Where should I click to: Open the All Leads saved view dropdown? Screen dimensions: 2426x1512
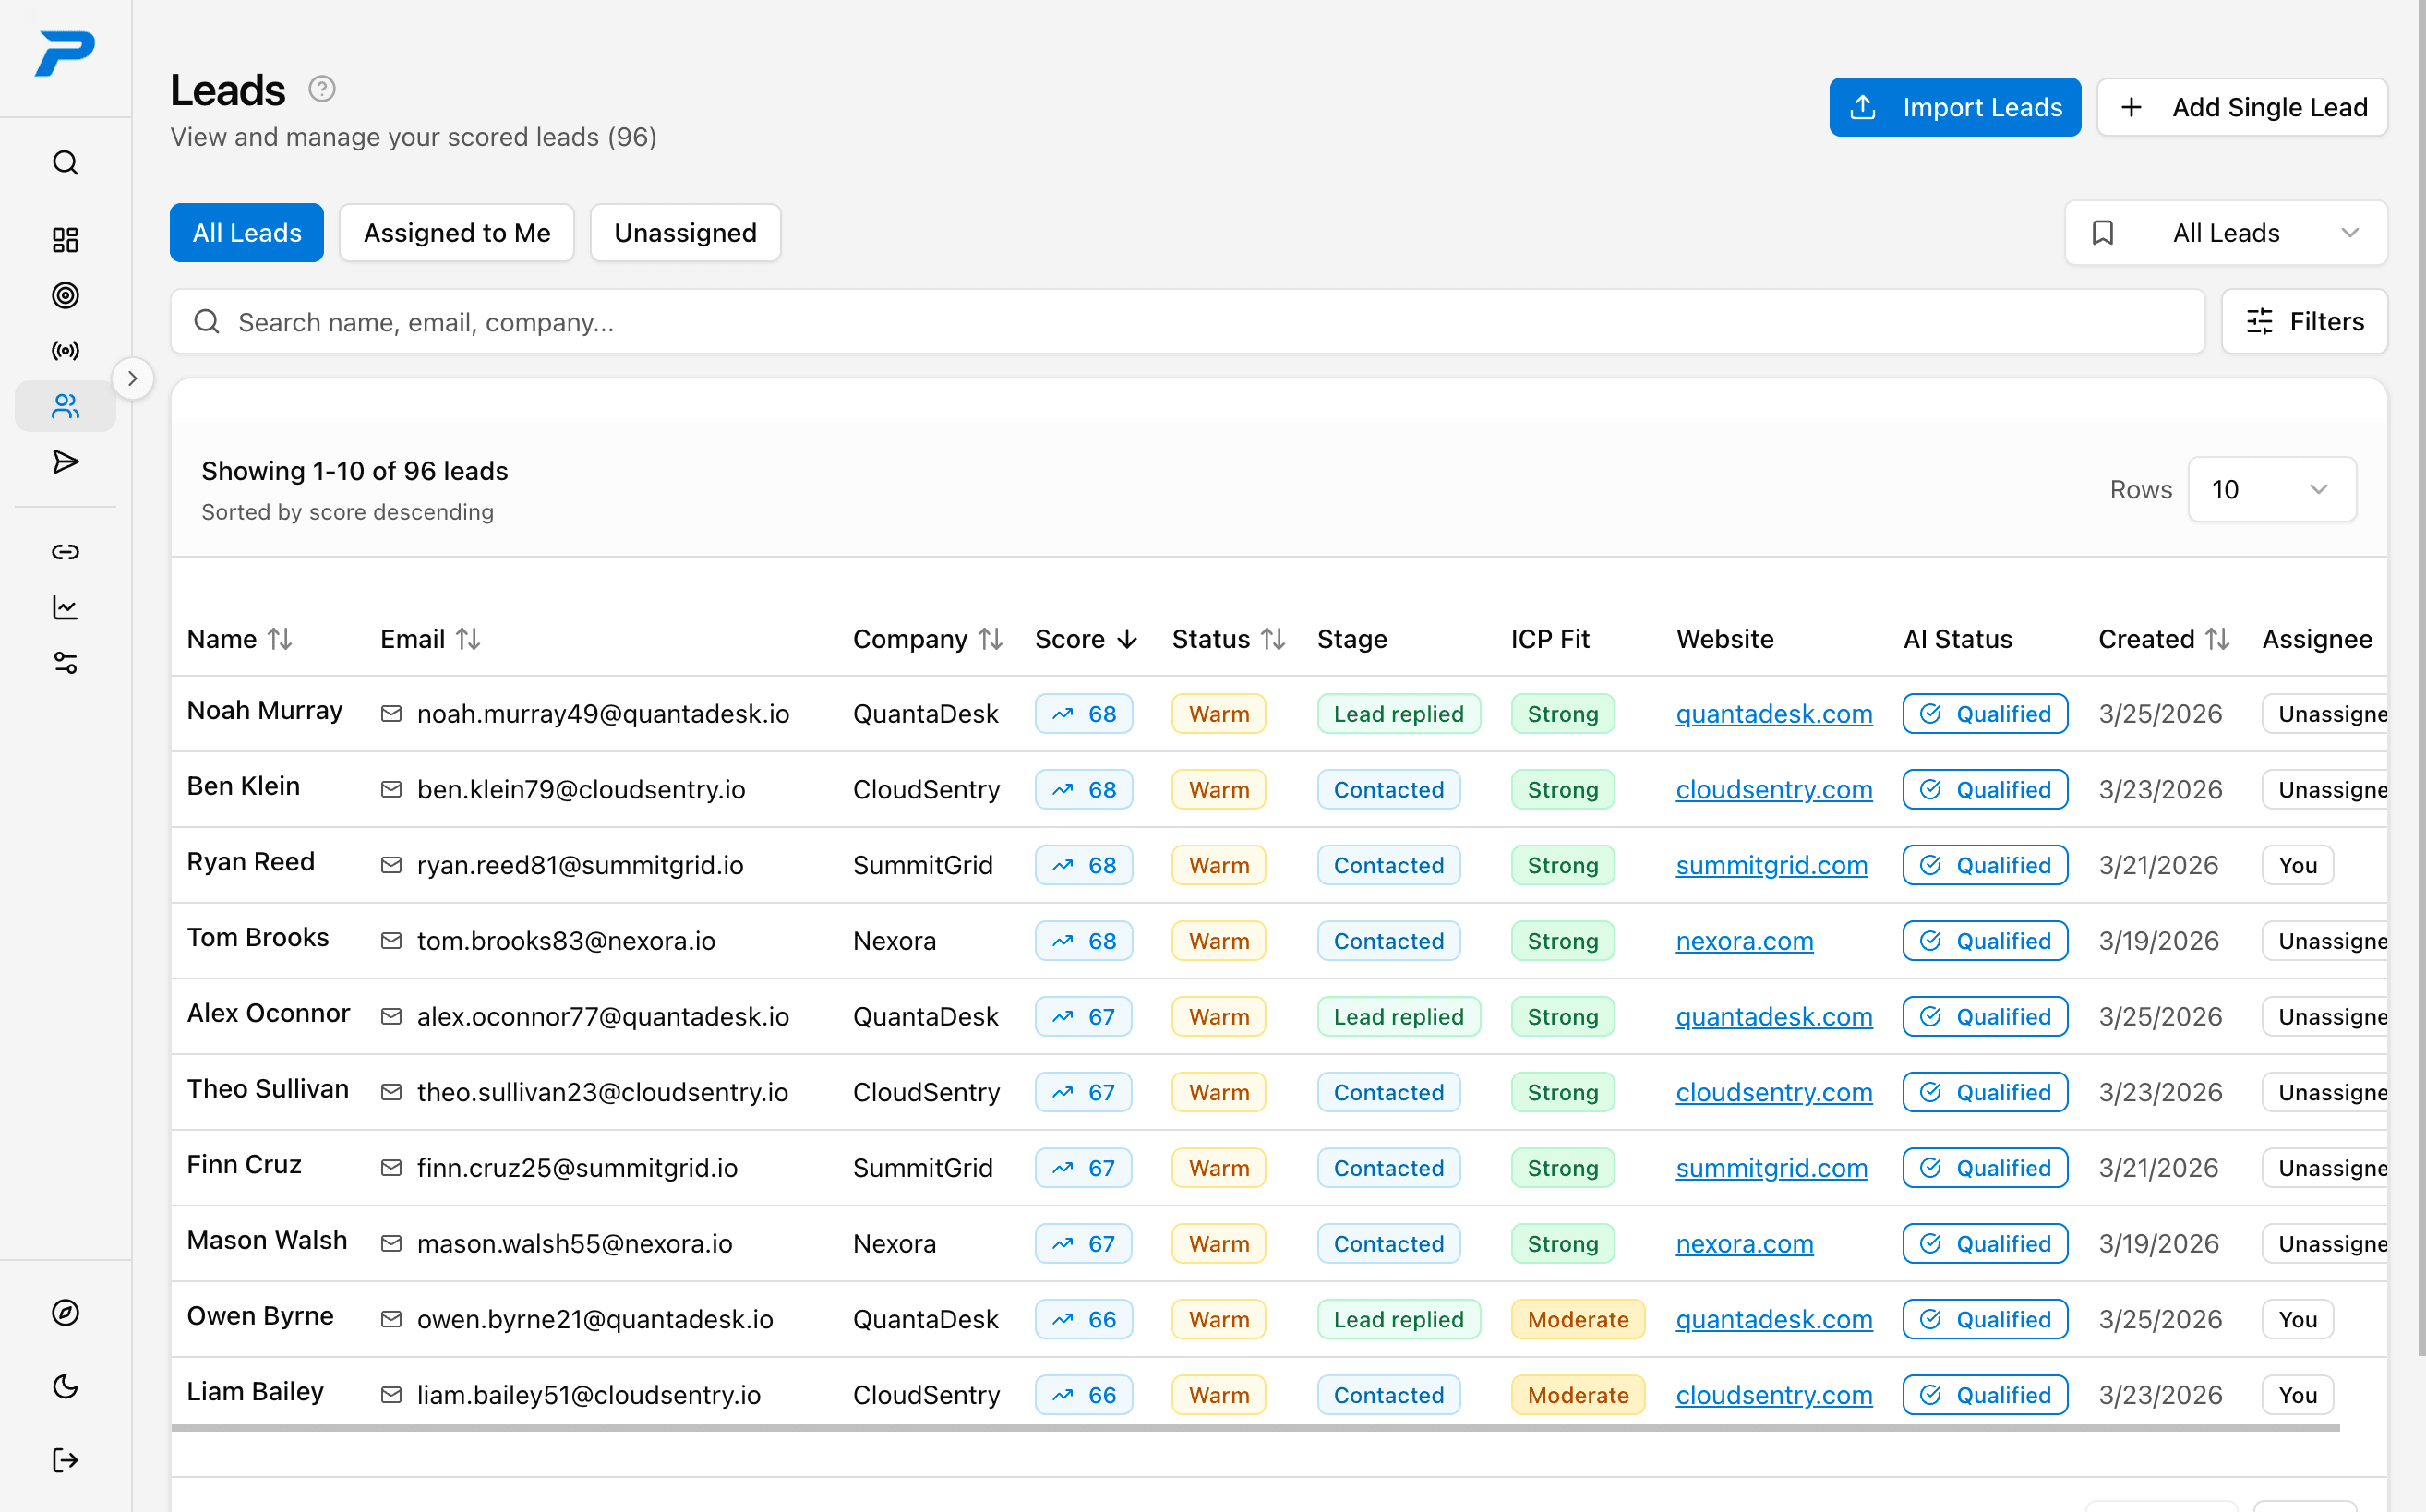(2226, 233)
